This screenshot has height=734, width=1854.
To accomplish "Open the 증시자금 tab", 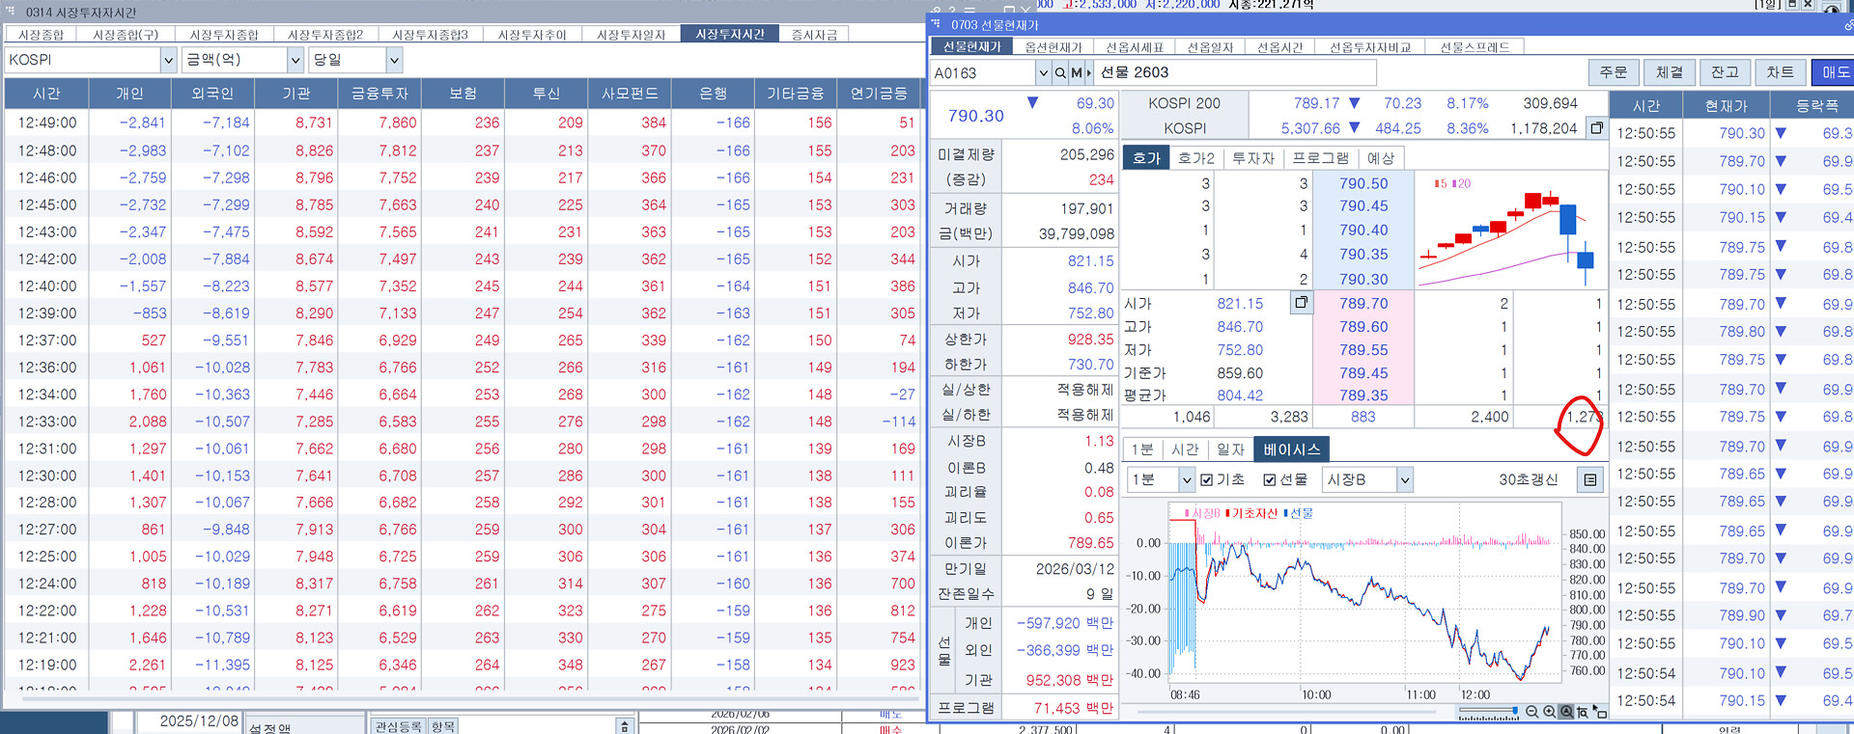I will coord(814,35).
